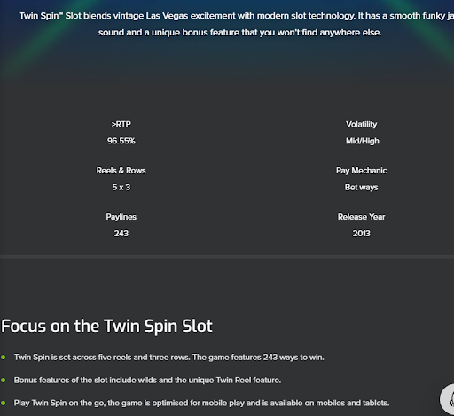
Task: Click the first green bullet about five reels
Action: [4, 358]
